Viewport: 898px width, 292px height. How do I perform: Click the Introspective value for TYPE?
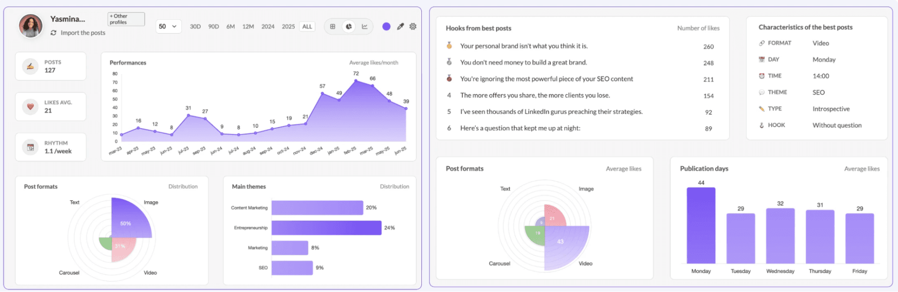(x=831, y=109)
